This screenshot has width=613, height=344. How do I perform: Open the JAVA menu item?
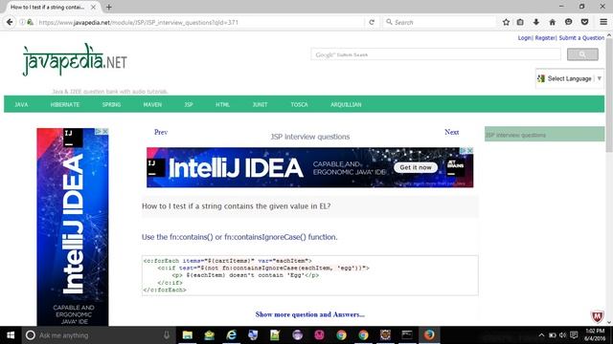pyautogui.click(x=21, y=104)
